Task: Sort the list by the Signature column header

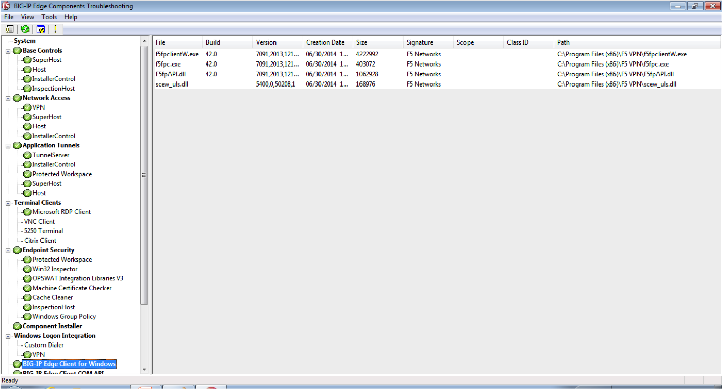Action: click(x=419, y=42)
